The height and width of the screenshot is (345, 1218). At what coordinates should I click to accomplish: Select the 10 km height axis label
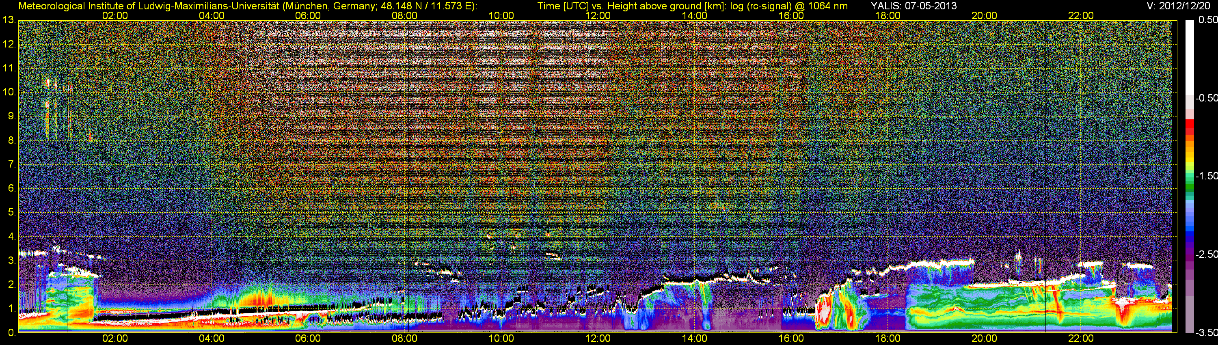(x=9, y=92)
